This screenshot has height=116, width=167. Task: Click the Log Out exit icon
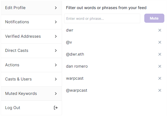(56, 108)
